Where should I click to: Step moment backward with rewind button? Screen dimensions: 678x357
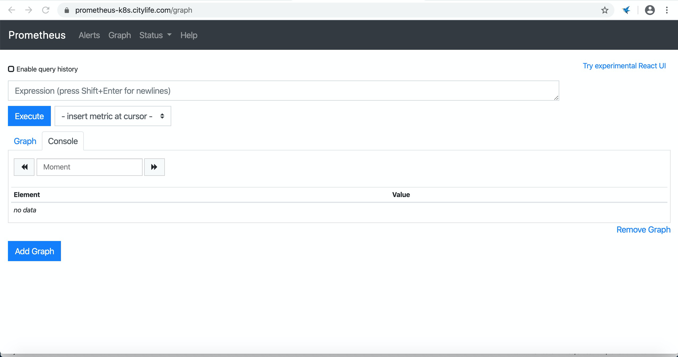[24, 167]
